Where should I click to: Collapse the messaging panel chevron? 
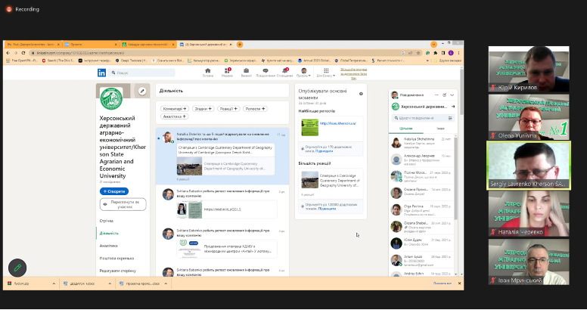pos(452,95)
